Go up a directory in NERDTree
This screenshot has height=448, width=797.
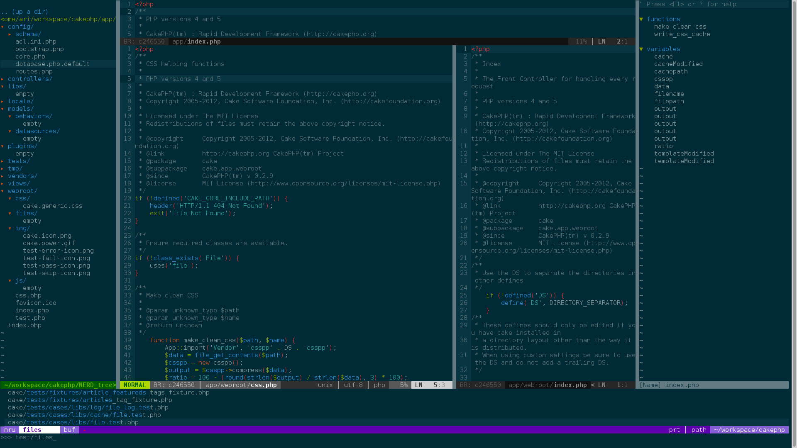24,12
